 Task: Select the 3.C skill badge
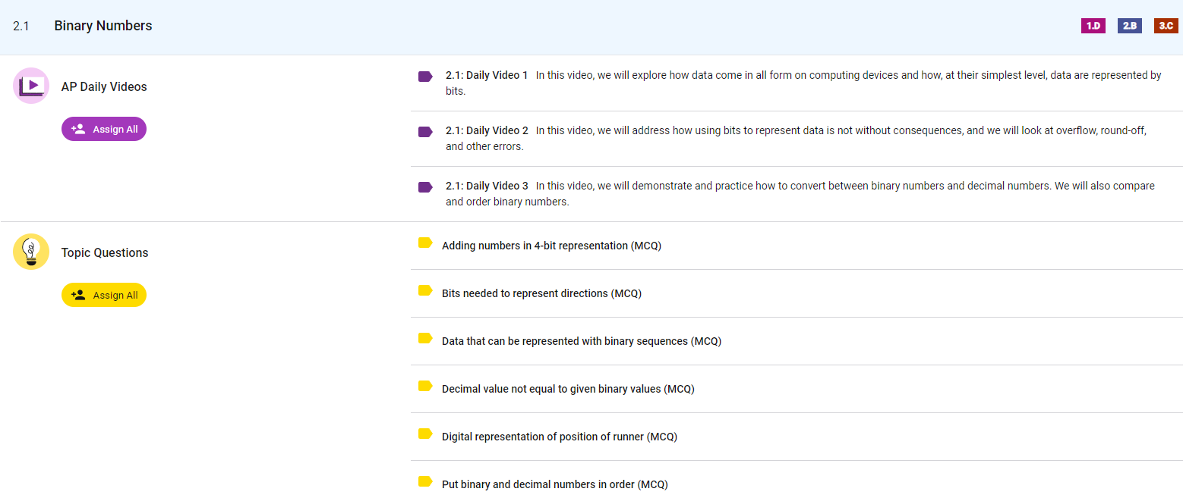[1166, 26]
